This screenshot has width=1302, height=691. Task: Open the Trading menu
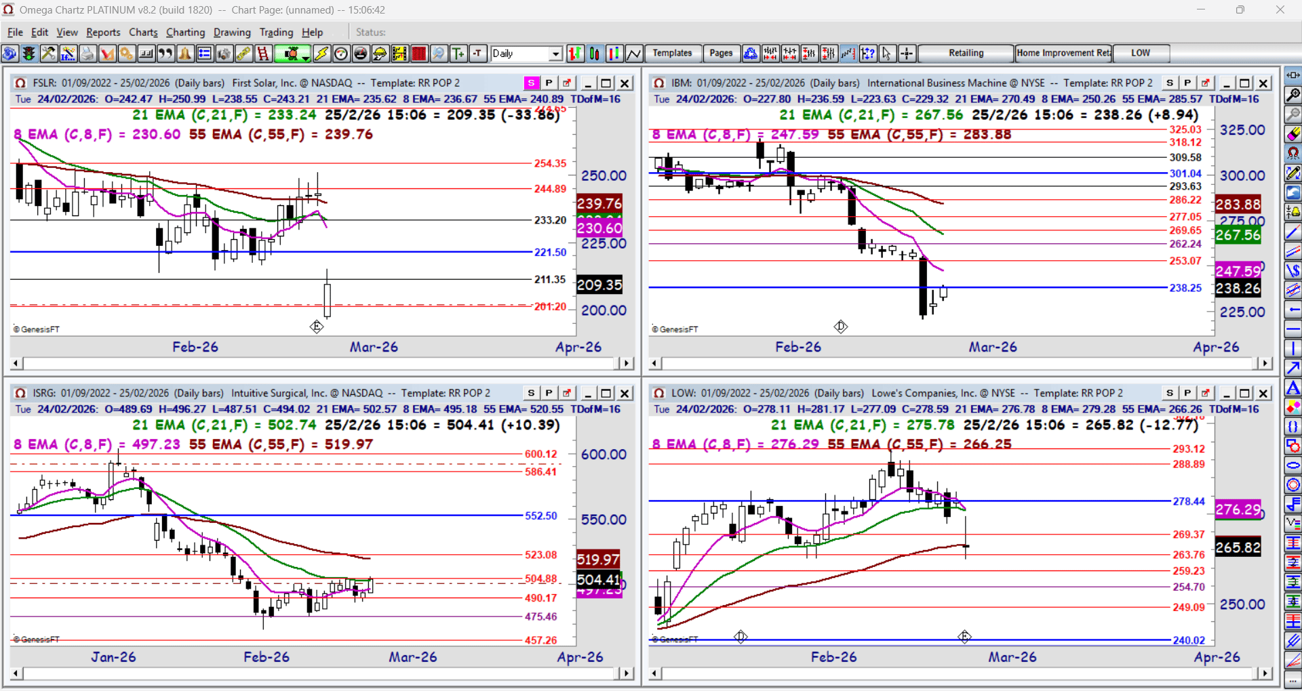[x=276, y=33]
